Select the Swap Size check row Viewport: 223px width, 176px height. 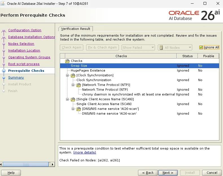pos(139,66)
